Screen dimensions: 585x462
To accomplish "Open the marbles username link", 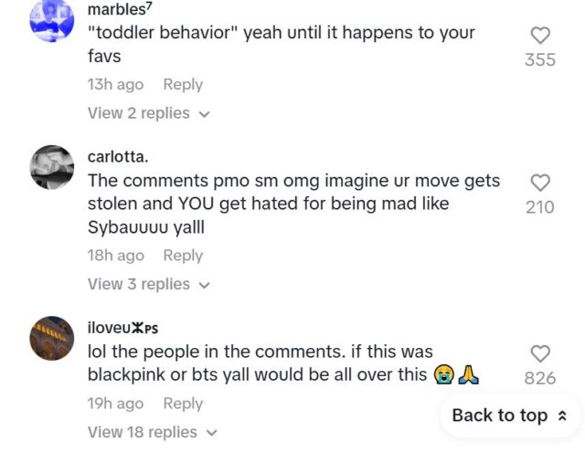I will pyautogui.click(x=120, y=9).
